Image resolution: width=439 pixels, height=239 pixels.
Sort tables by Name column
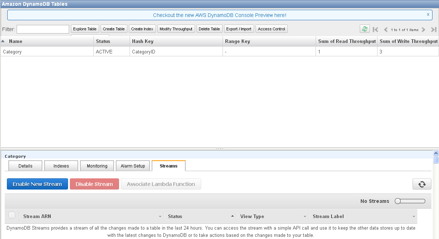click(x=47, y=41)
